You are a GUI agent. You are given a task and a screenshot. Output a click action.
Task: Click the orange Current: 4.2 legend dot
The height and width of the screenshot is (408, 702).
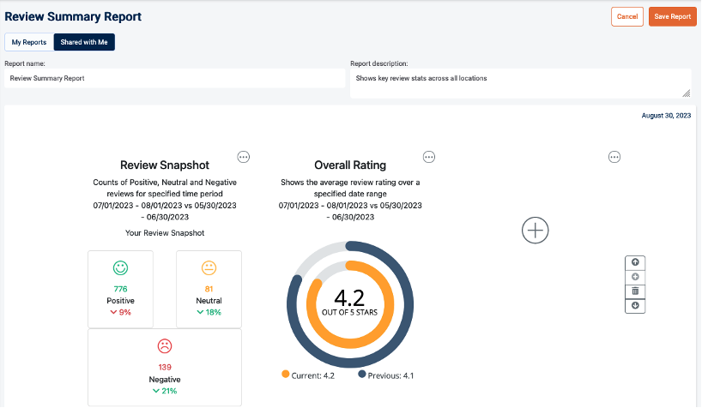(x=285, y=375)
